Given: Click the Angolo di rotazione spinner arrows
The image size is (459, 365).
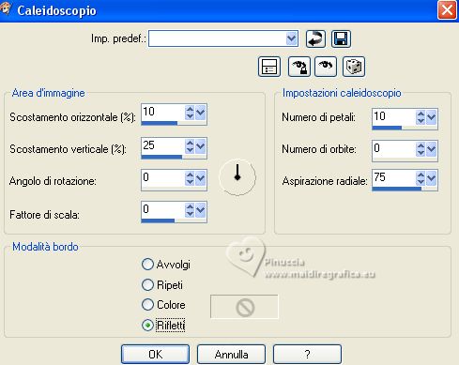Looking at the screenshot, I should 190,178.
